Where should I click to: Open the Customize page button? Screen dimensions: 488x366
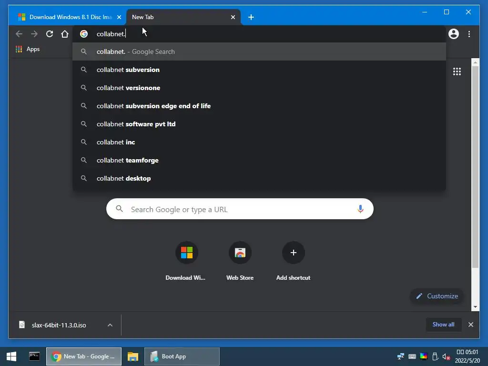point(437,296)
